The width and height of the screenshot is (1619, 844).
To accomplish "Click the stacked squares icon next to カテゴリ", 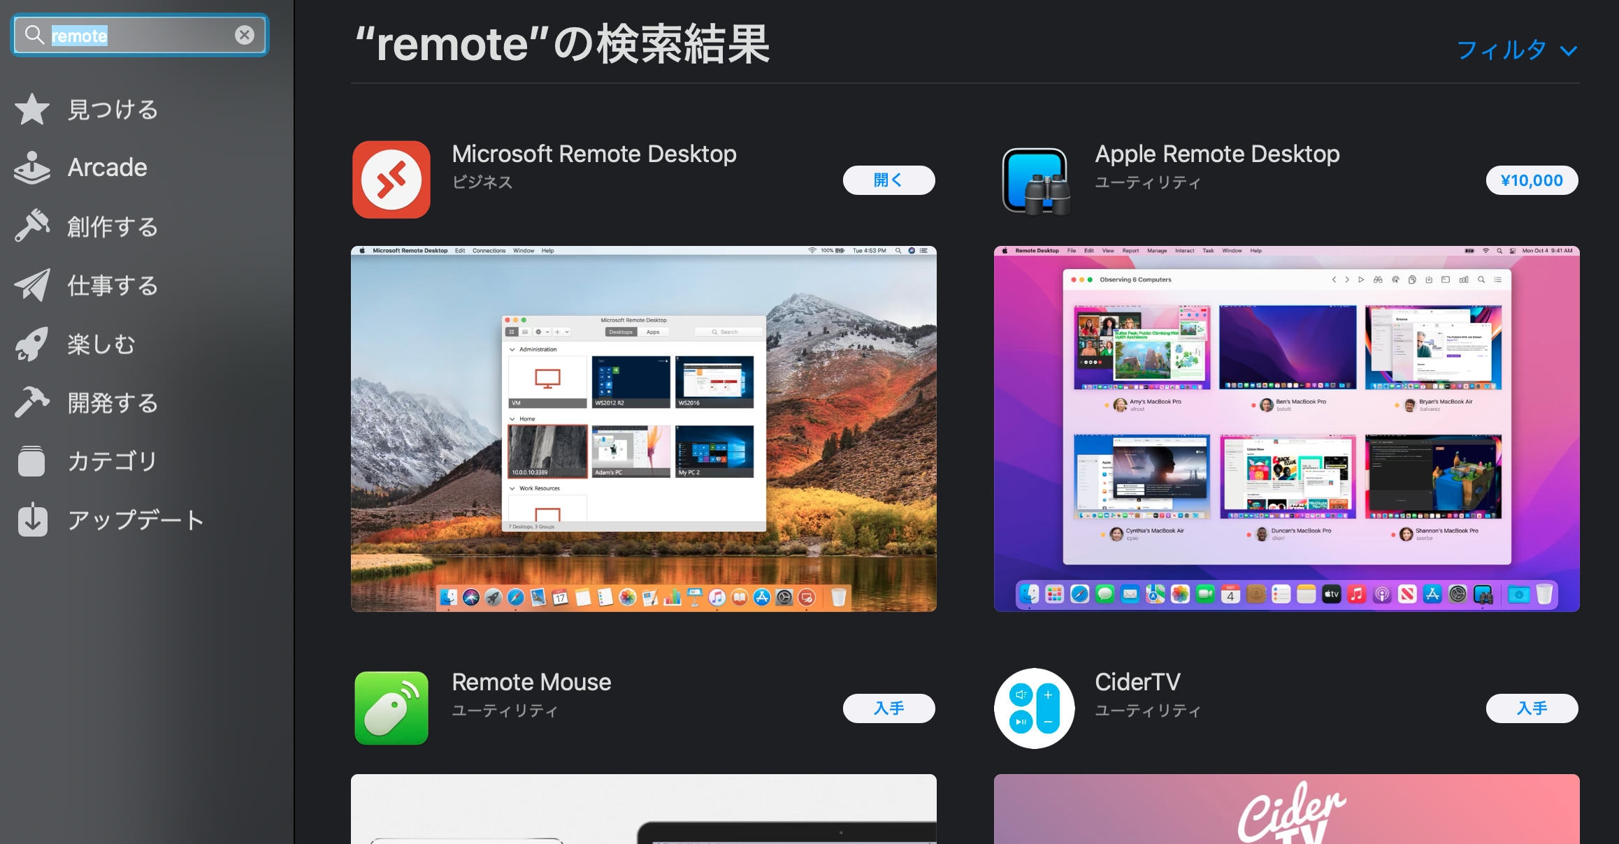I will pyautogui.click(x=31, y=461).
